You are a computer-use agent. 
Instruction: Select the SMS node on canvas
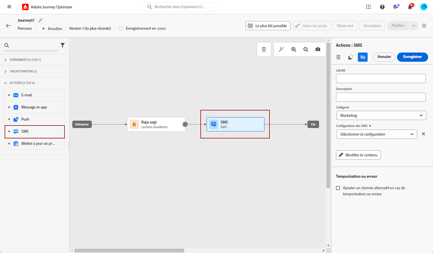click(x=236, y=124)
